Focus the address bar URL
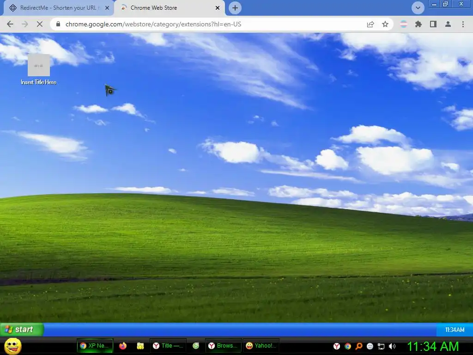Screen dimensions: 473x355 (153, 24)
